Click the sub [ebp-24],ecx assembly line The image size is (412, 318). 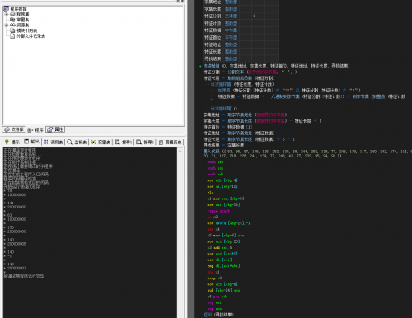click(223, 290)
